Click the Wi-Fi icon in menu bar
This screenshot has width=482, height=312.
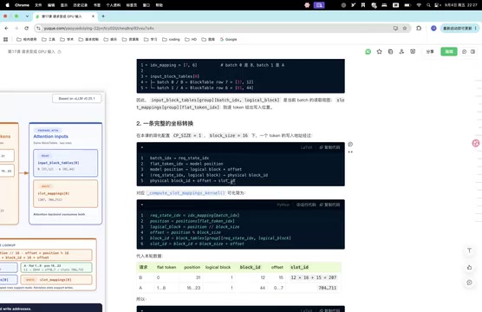(419, 5)
